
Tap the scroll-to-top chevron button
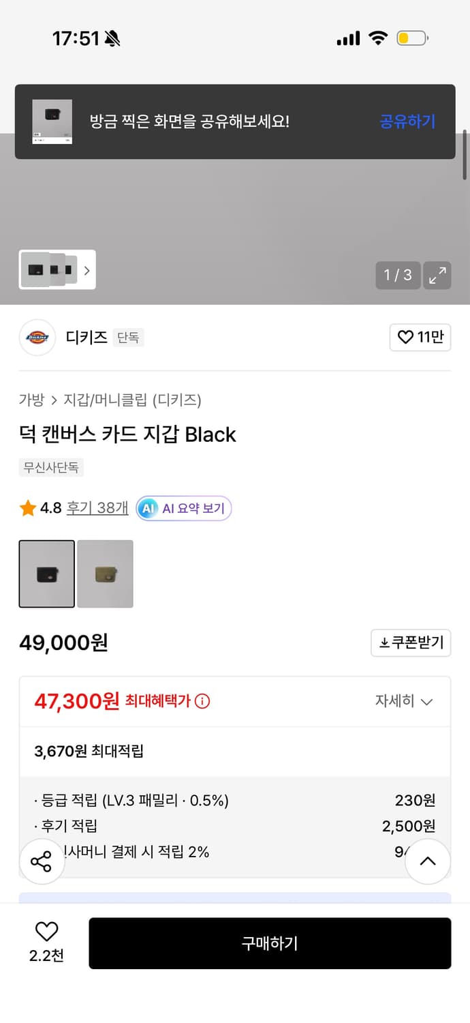point(428,861)
